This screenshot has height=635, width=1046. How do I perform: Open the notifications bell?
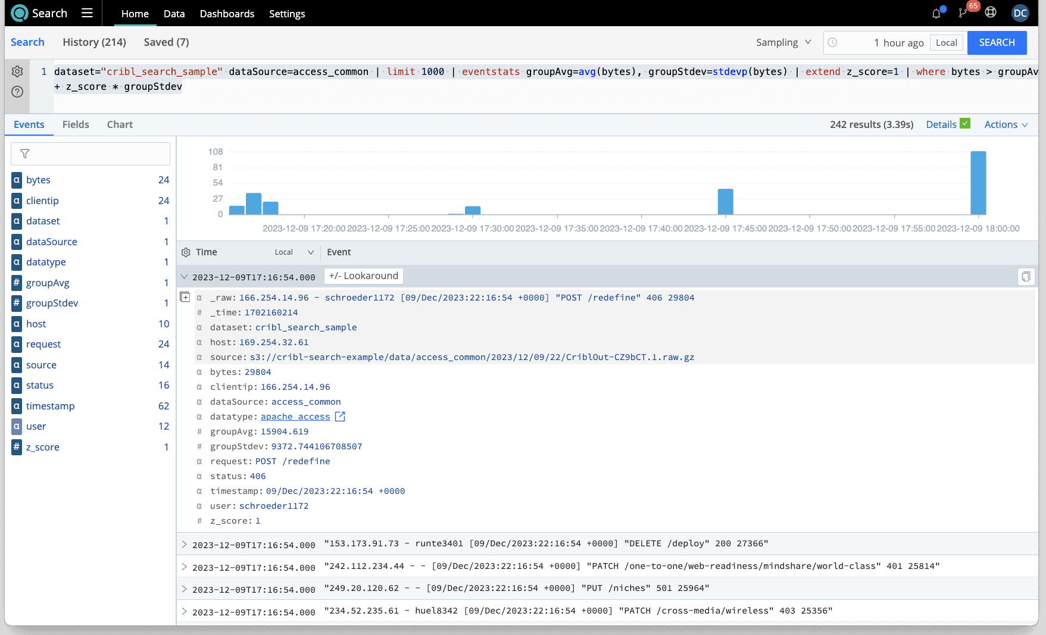pos(936,14)
